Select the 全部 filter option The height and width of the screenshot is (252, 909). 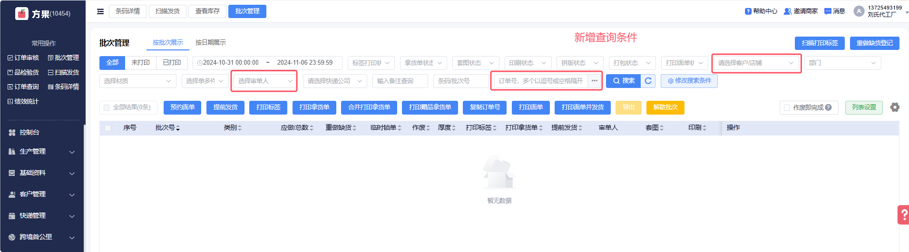112,63
